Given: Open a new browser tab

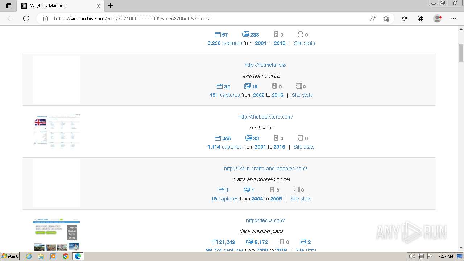Looking at the screenshot, I should (111, 6).
